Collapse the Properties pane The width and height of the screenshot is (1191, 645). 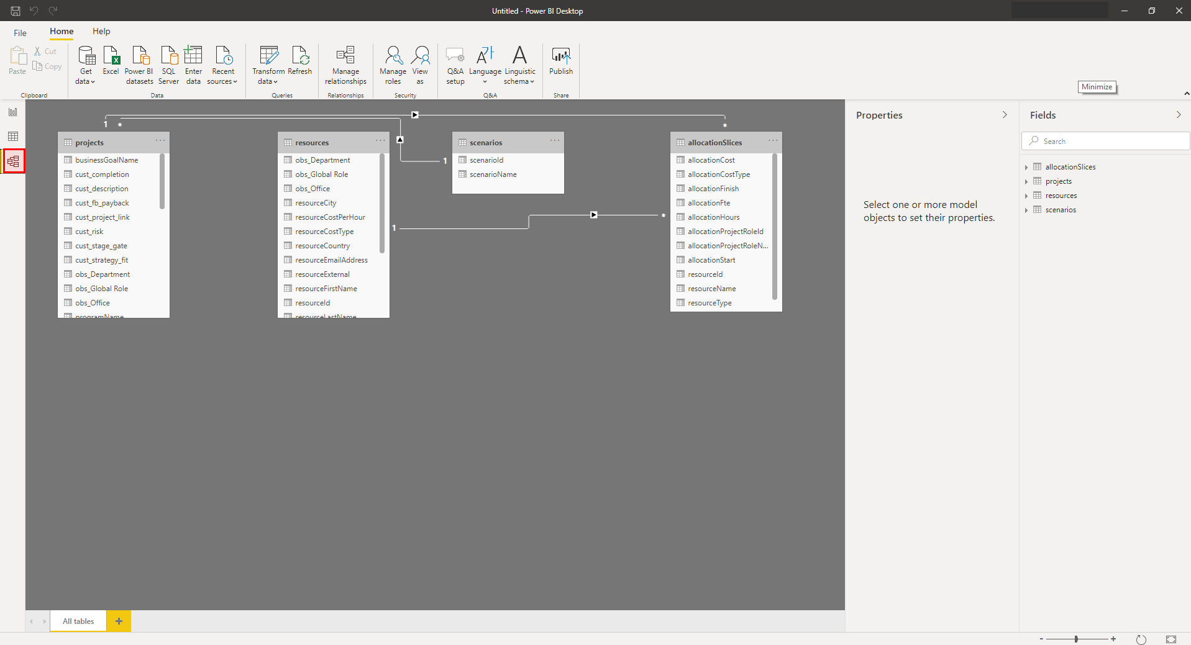click(x=1005, y=115)
